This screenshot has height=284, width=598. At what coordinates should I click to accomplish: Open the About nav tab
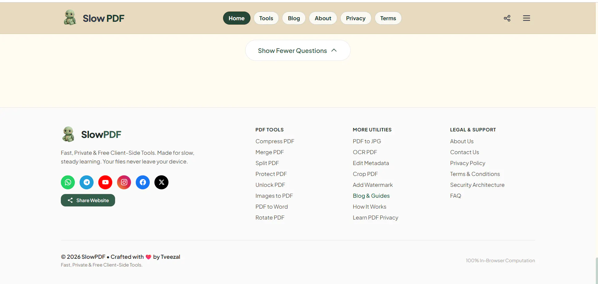point(323,18)
